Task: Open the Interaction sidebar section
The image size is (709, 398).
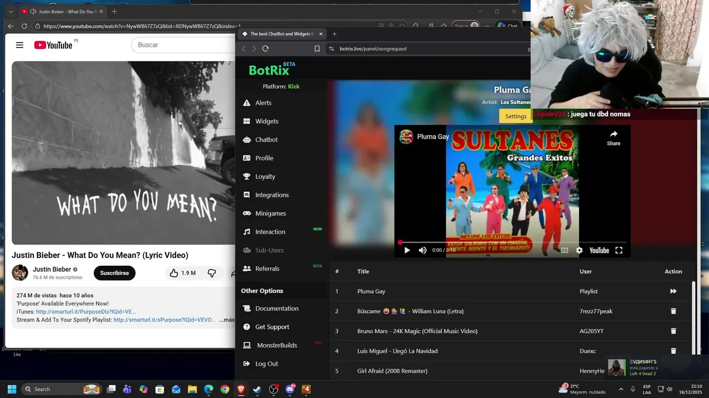Action: point(270,232)
